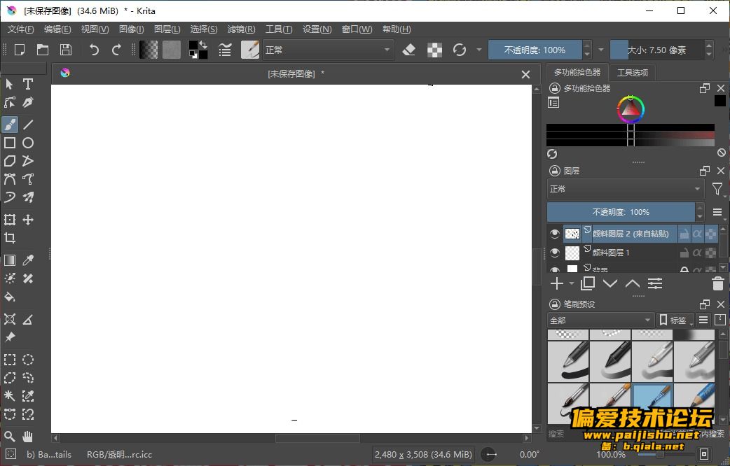Click the color wheel selector
The image size is (730, 466).
631,109
